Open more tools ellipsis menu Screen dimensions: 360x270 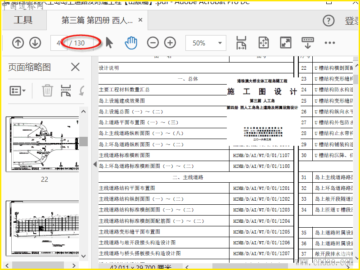330,43
